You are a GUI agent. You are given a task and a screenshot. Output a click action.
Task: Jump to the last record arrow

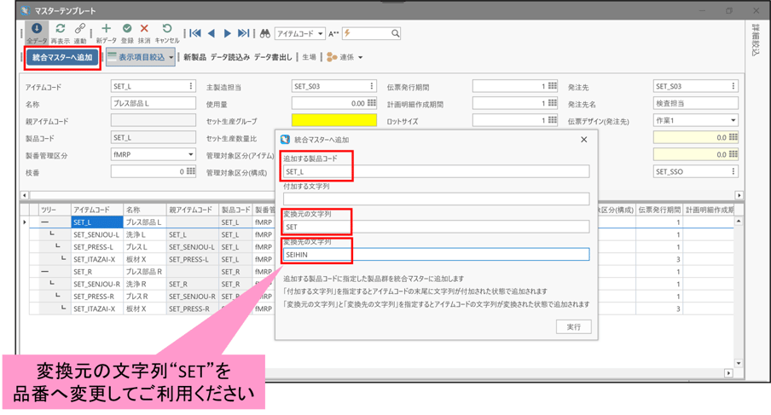pyautogui.click(x=243, y=33)
